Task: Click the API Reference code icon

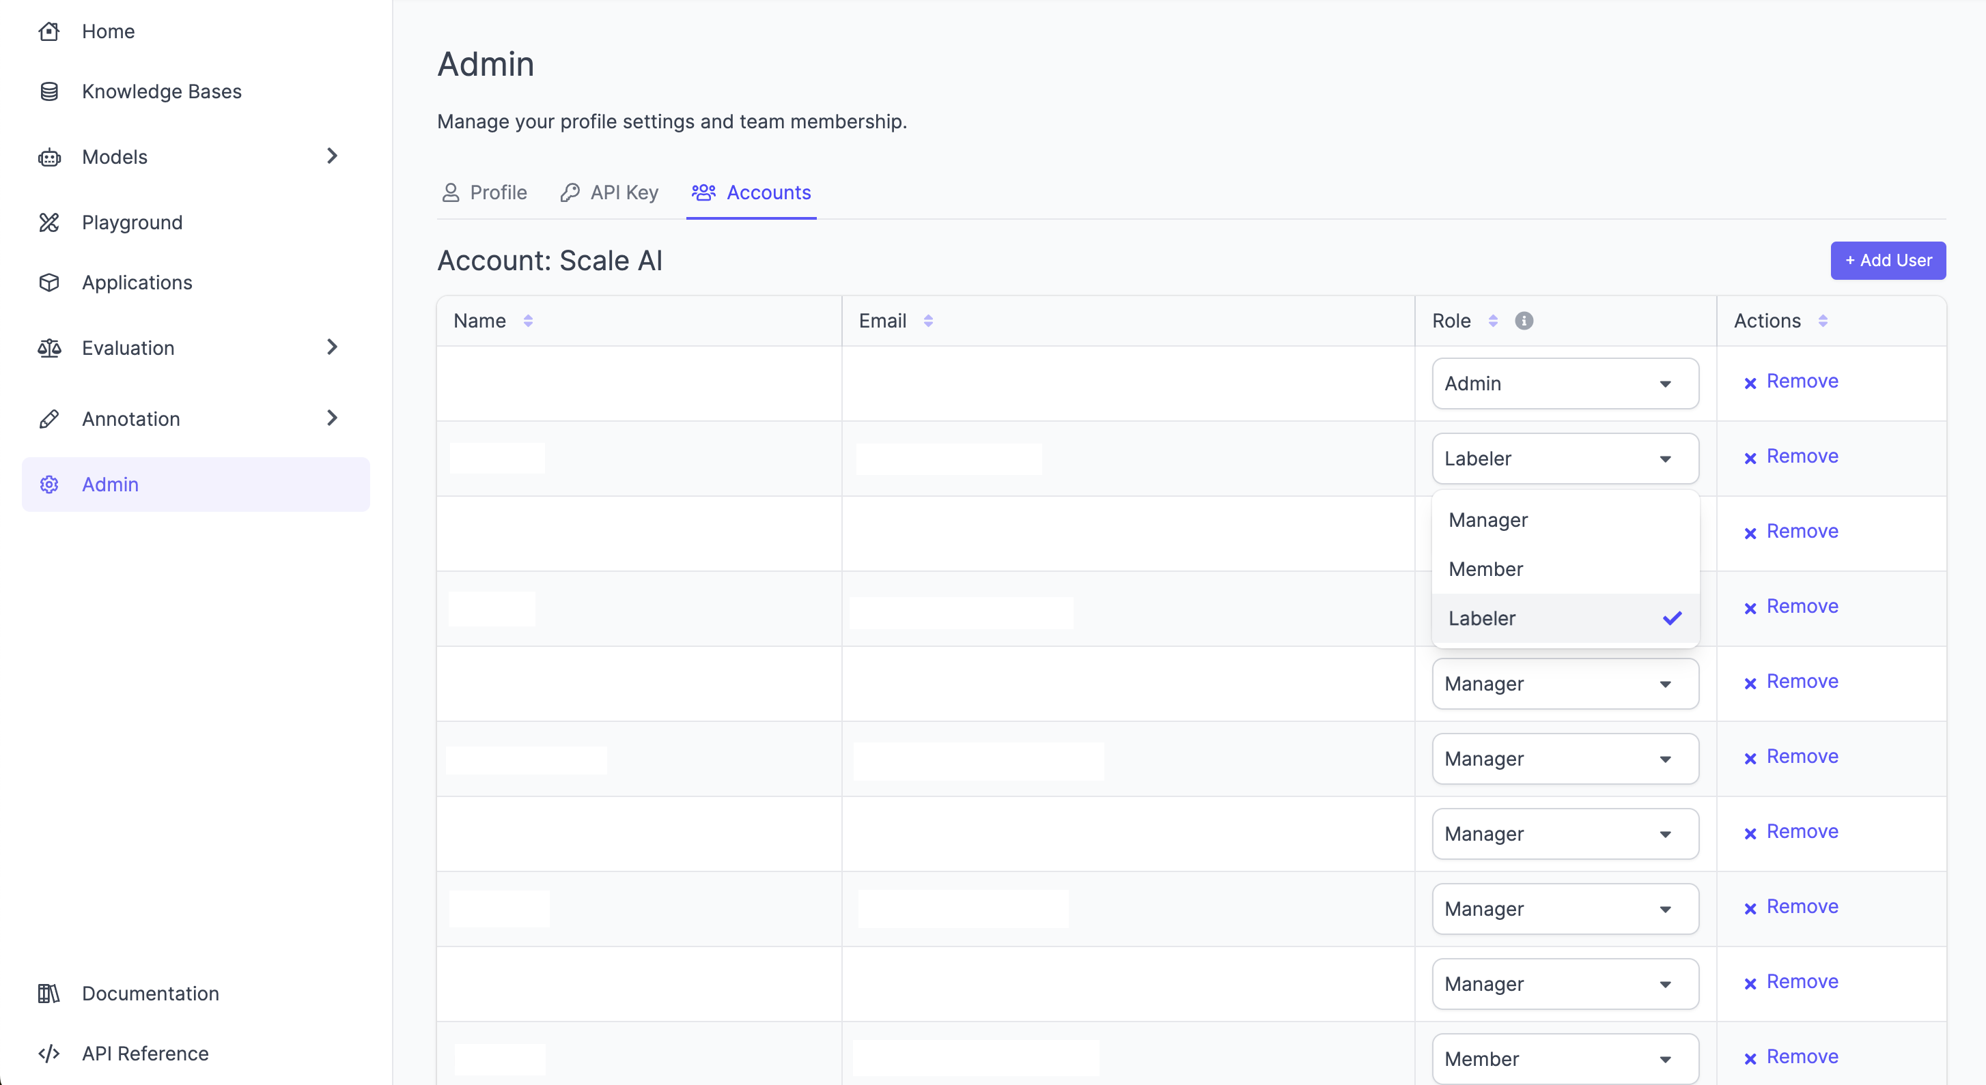Action: click(49, 1054)
